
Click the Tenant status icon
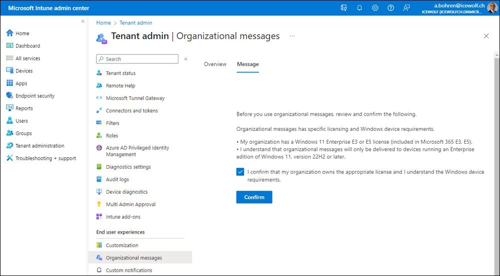tap(99, 73)
